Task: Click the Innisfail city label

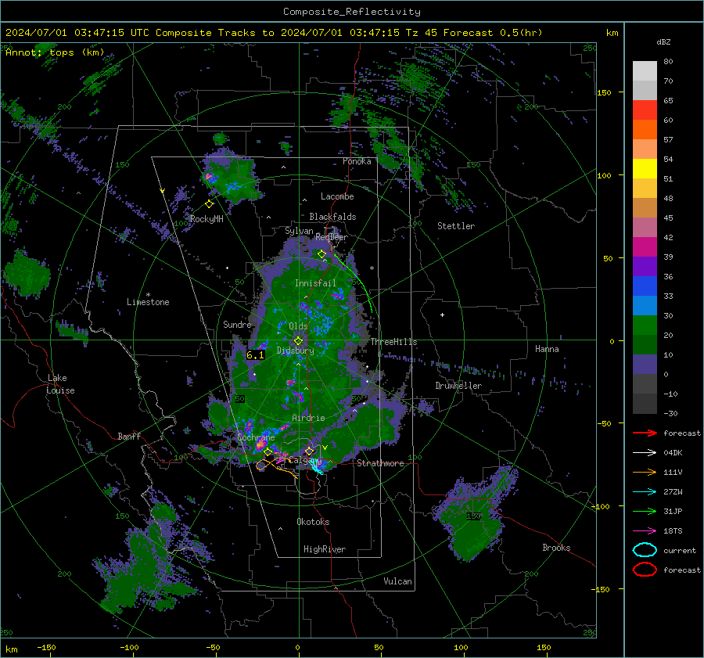Action: (x=315, y=283)
